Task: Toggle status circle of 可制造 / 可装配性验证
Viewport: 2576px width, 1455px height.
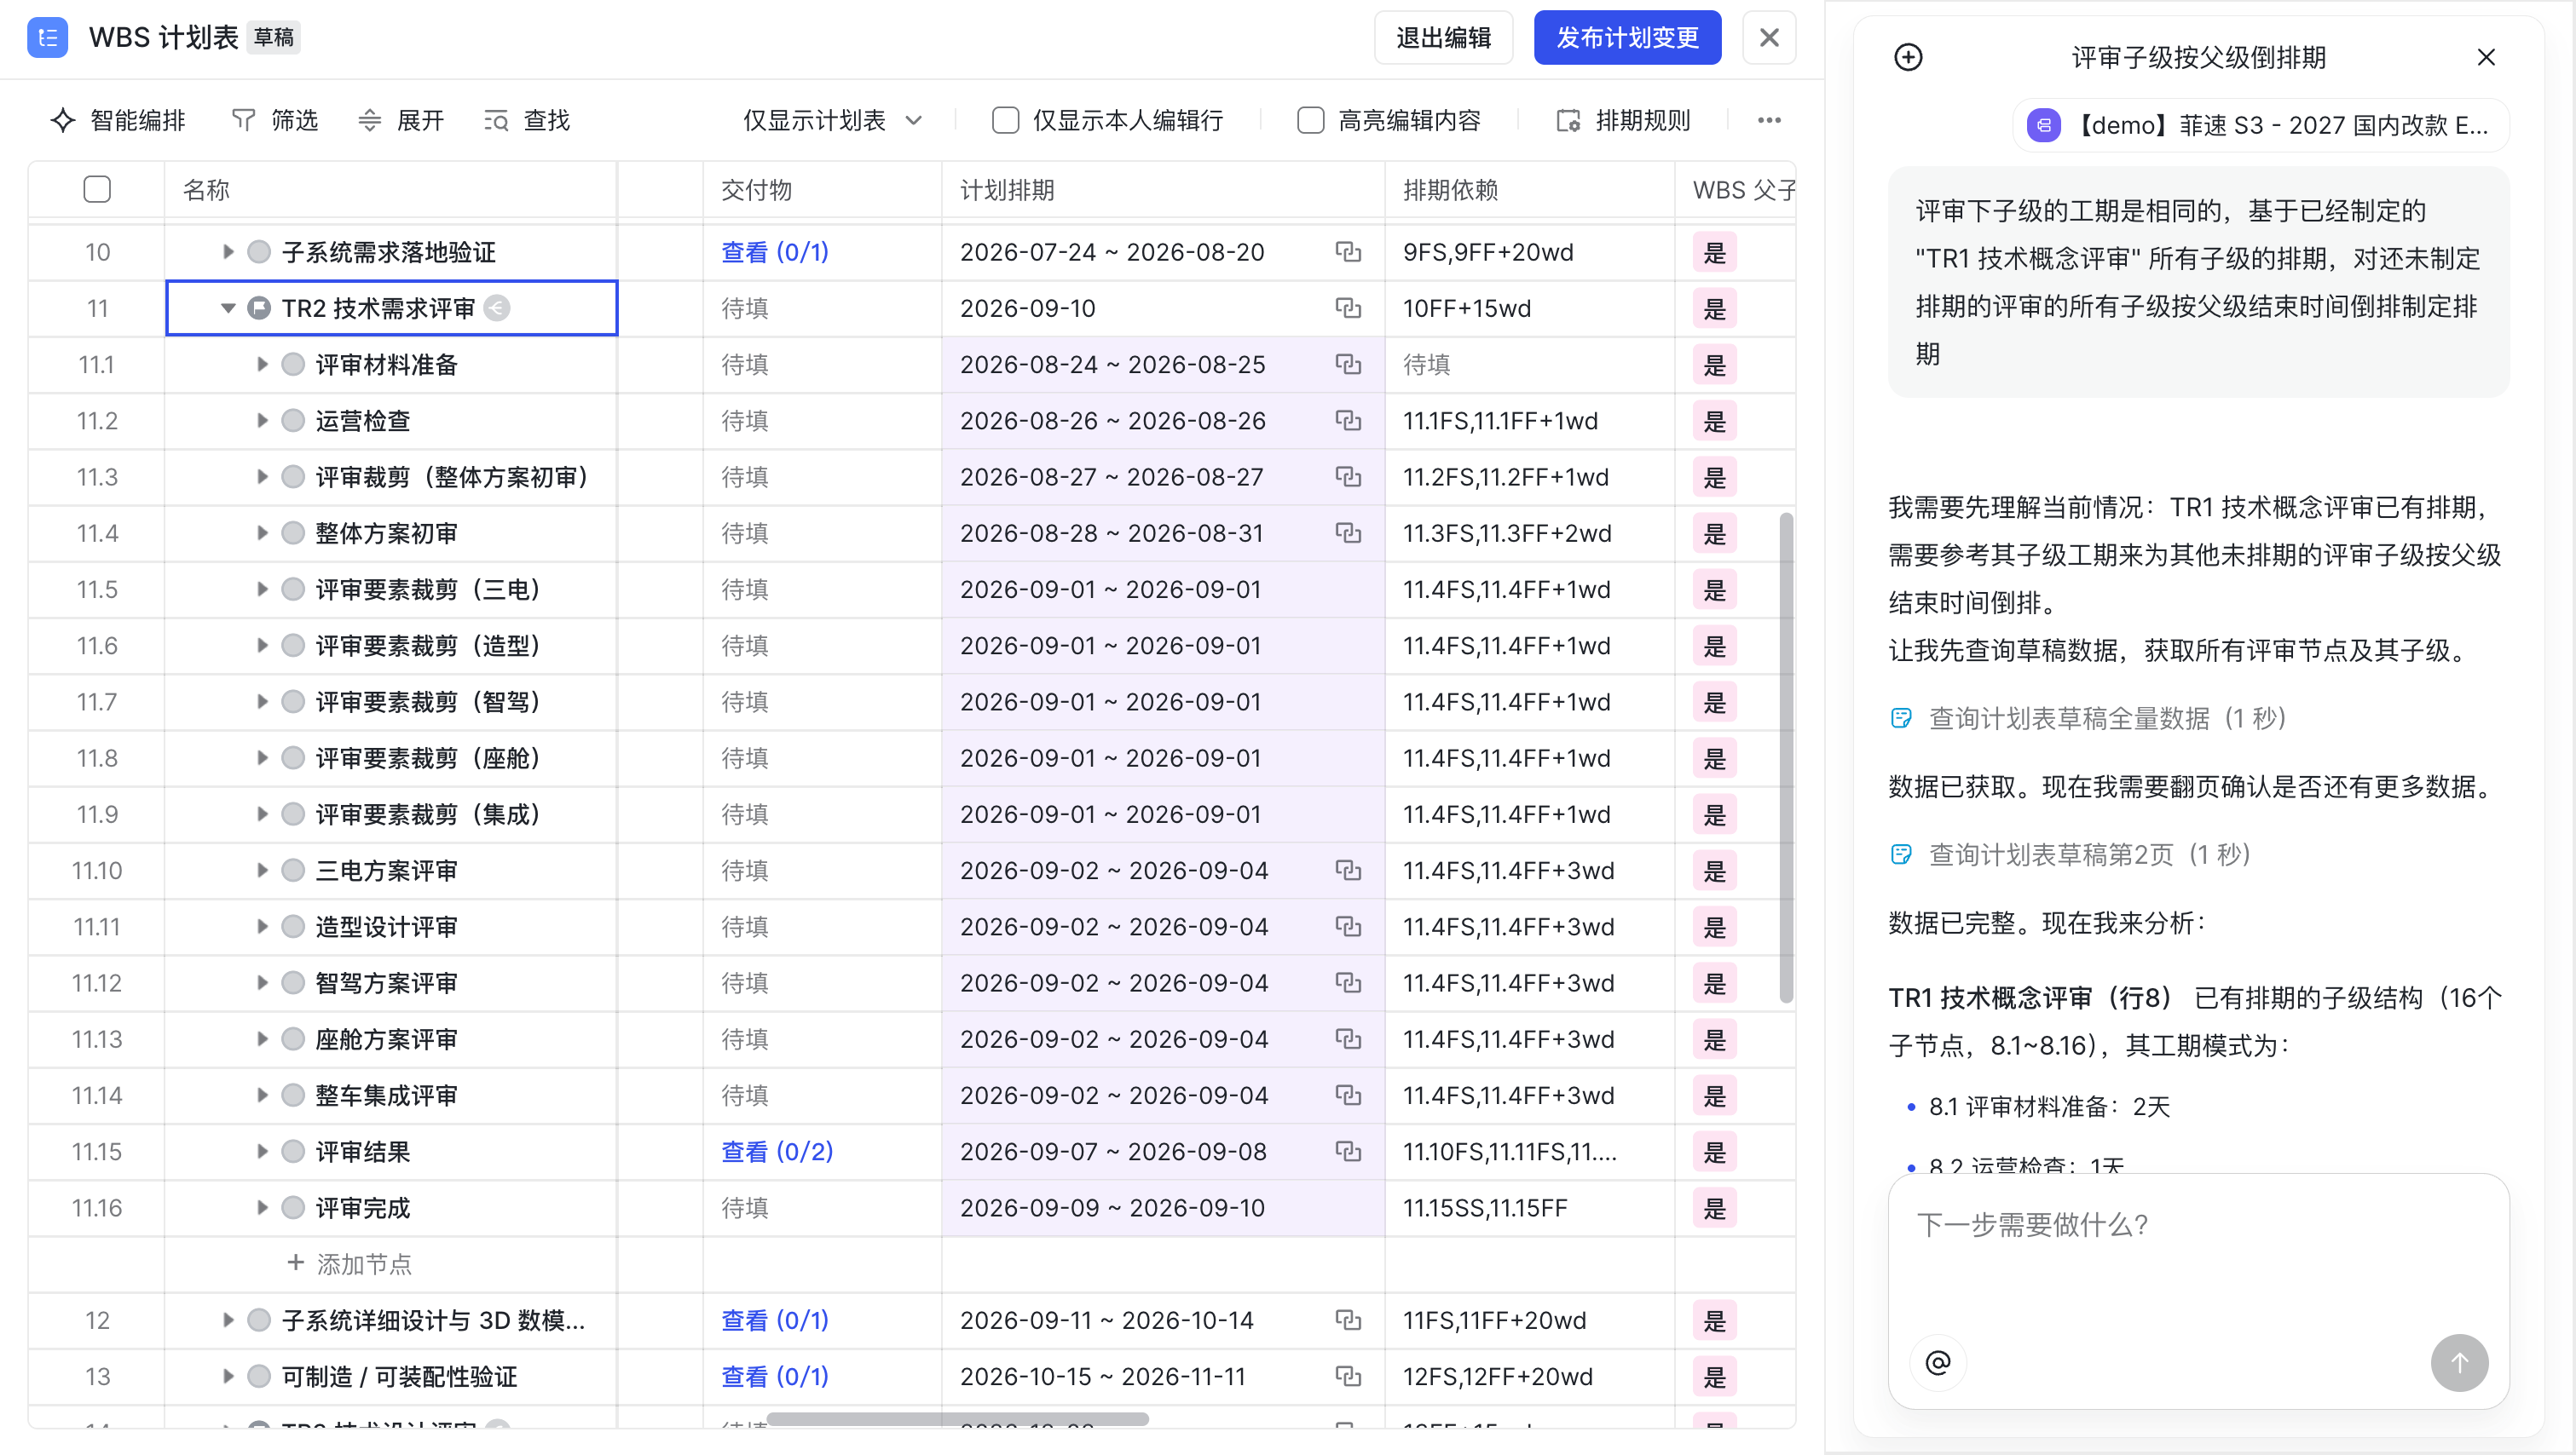Action: tap(259, 1376)
